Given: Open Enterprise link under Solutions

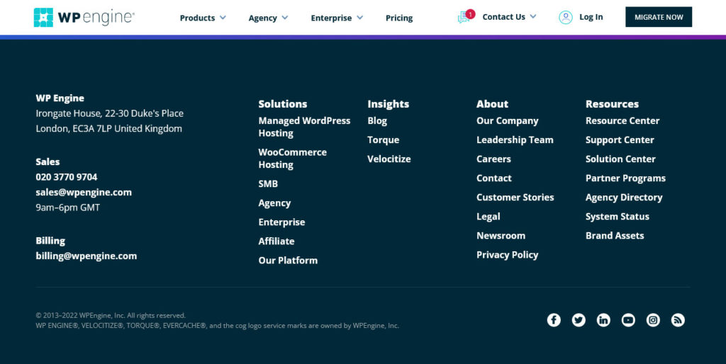Looking at the screenshot, I should [x=281, y=222].
